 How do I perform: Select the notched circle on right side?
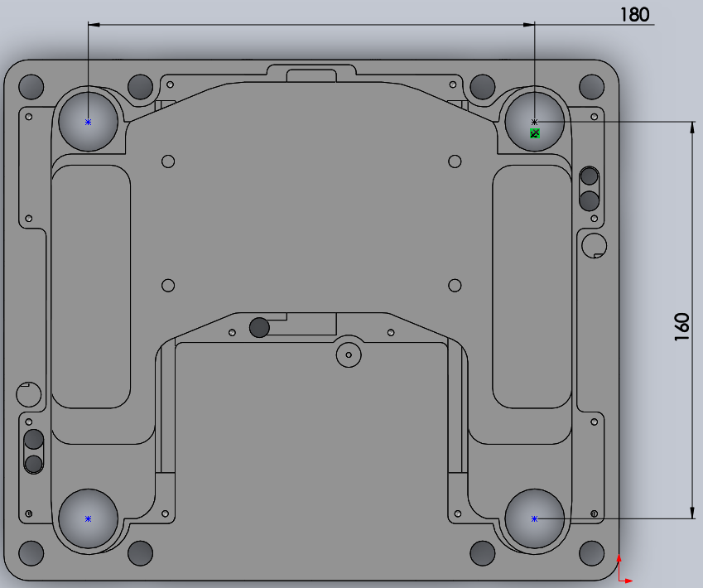pyautogui.click(x=594, y=246)
